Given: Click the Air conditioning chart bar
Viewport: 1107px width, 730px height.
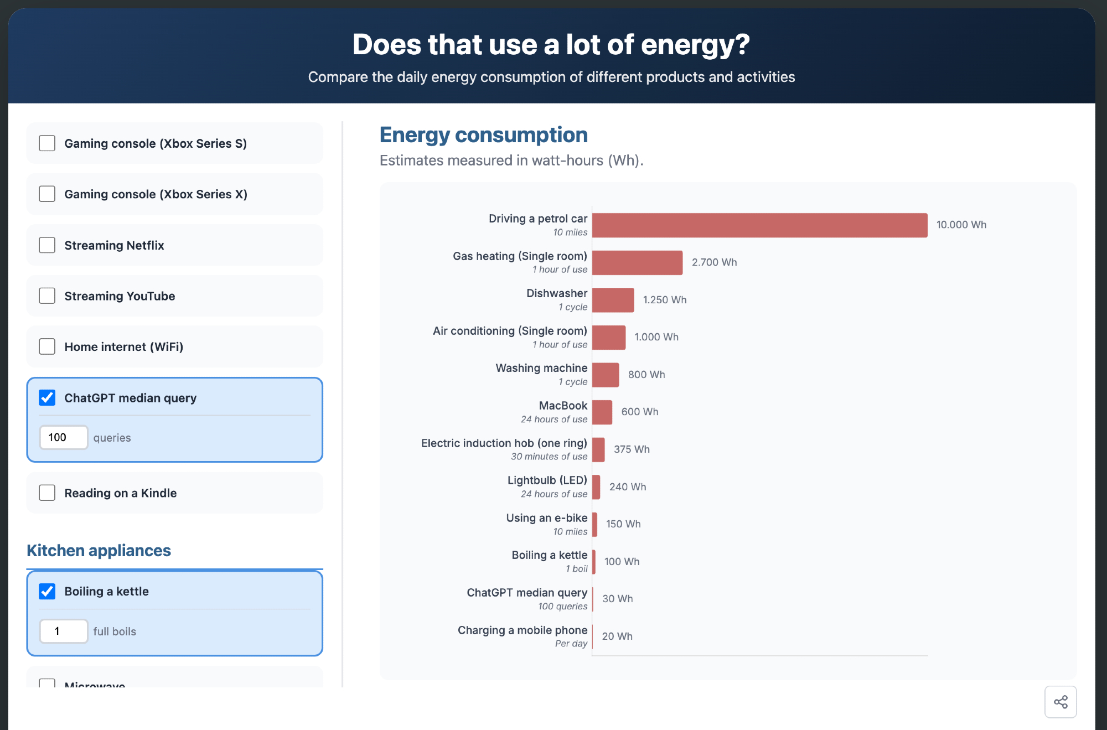Looking at the screenshot, I should coord(609,338).
